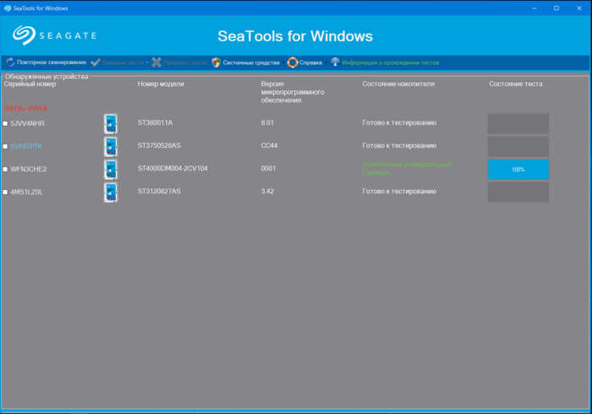The width and height of the screenshot is (592, 414).
Task: Click the empty test status bar for ST380011A
Action: (x=518, y=123)
